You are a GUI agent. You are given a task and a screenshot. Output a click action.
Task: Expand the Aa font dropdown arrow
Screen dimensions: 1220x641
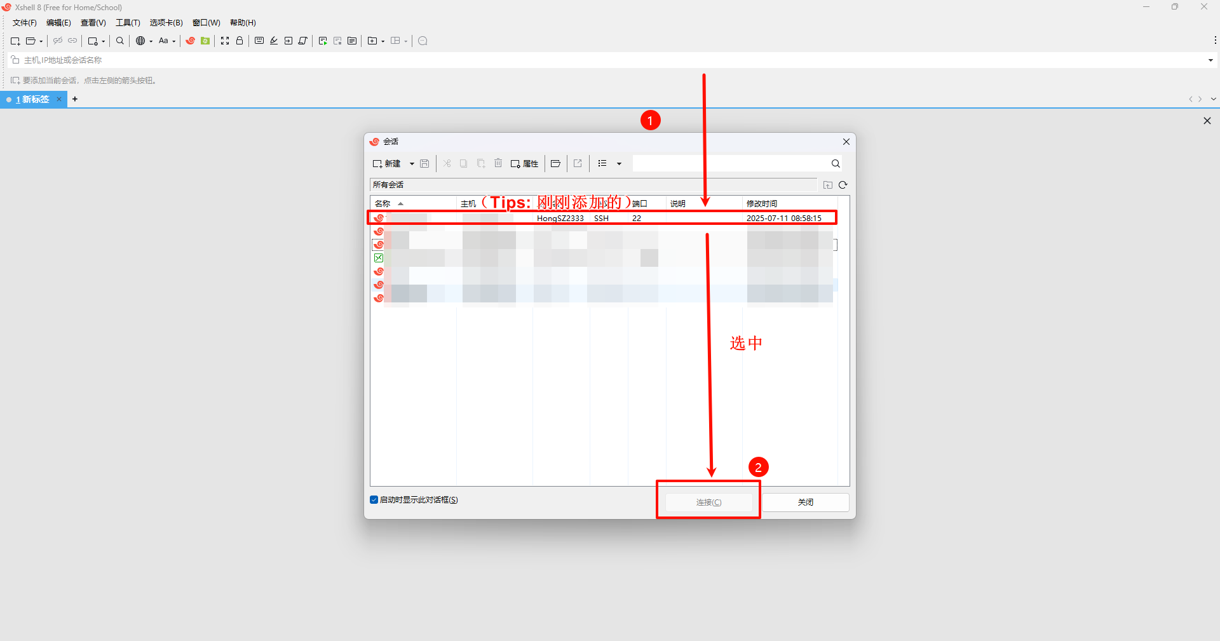coord(173,41)
